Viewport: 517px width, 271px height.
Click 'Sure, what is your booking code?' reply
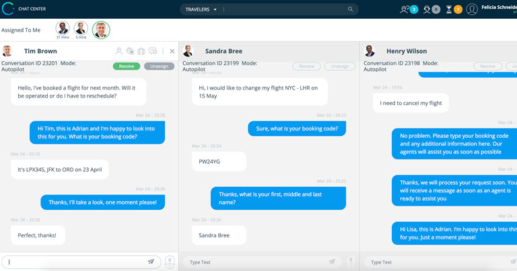click(297, 128)
